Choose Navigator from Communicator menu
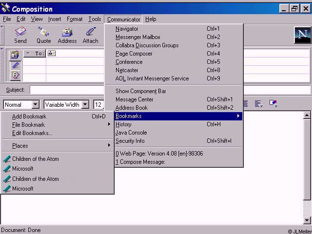The width and height of the screenshot is (312, 234). point(174,29)
